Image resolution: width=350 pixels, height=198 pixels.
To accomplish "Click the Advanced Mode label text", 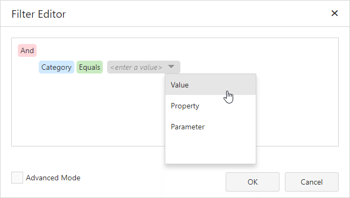I will coord(53,178).
